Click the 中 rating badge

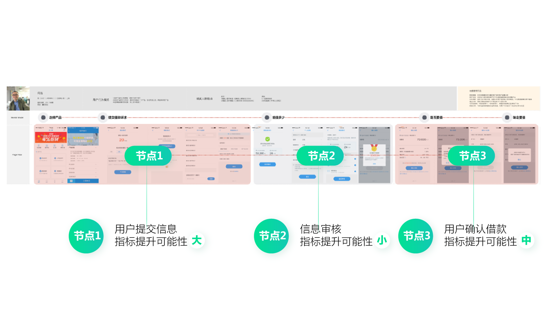click(x=526, y=240)
